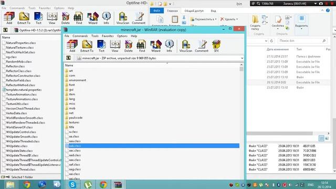This screenshot has height=189, width=336.
Task: Switch Explorer to details view icon
Action: click(321, 139)
